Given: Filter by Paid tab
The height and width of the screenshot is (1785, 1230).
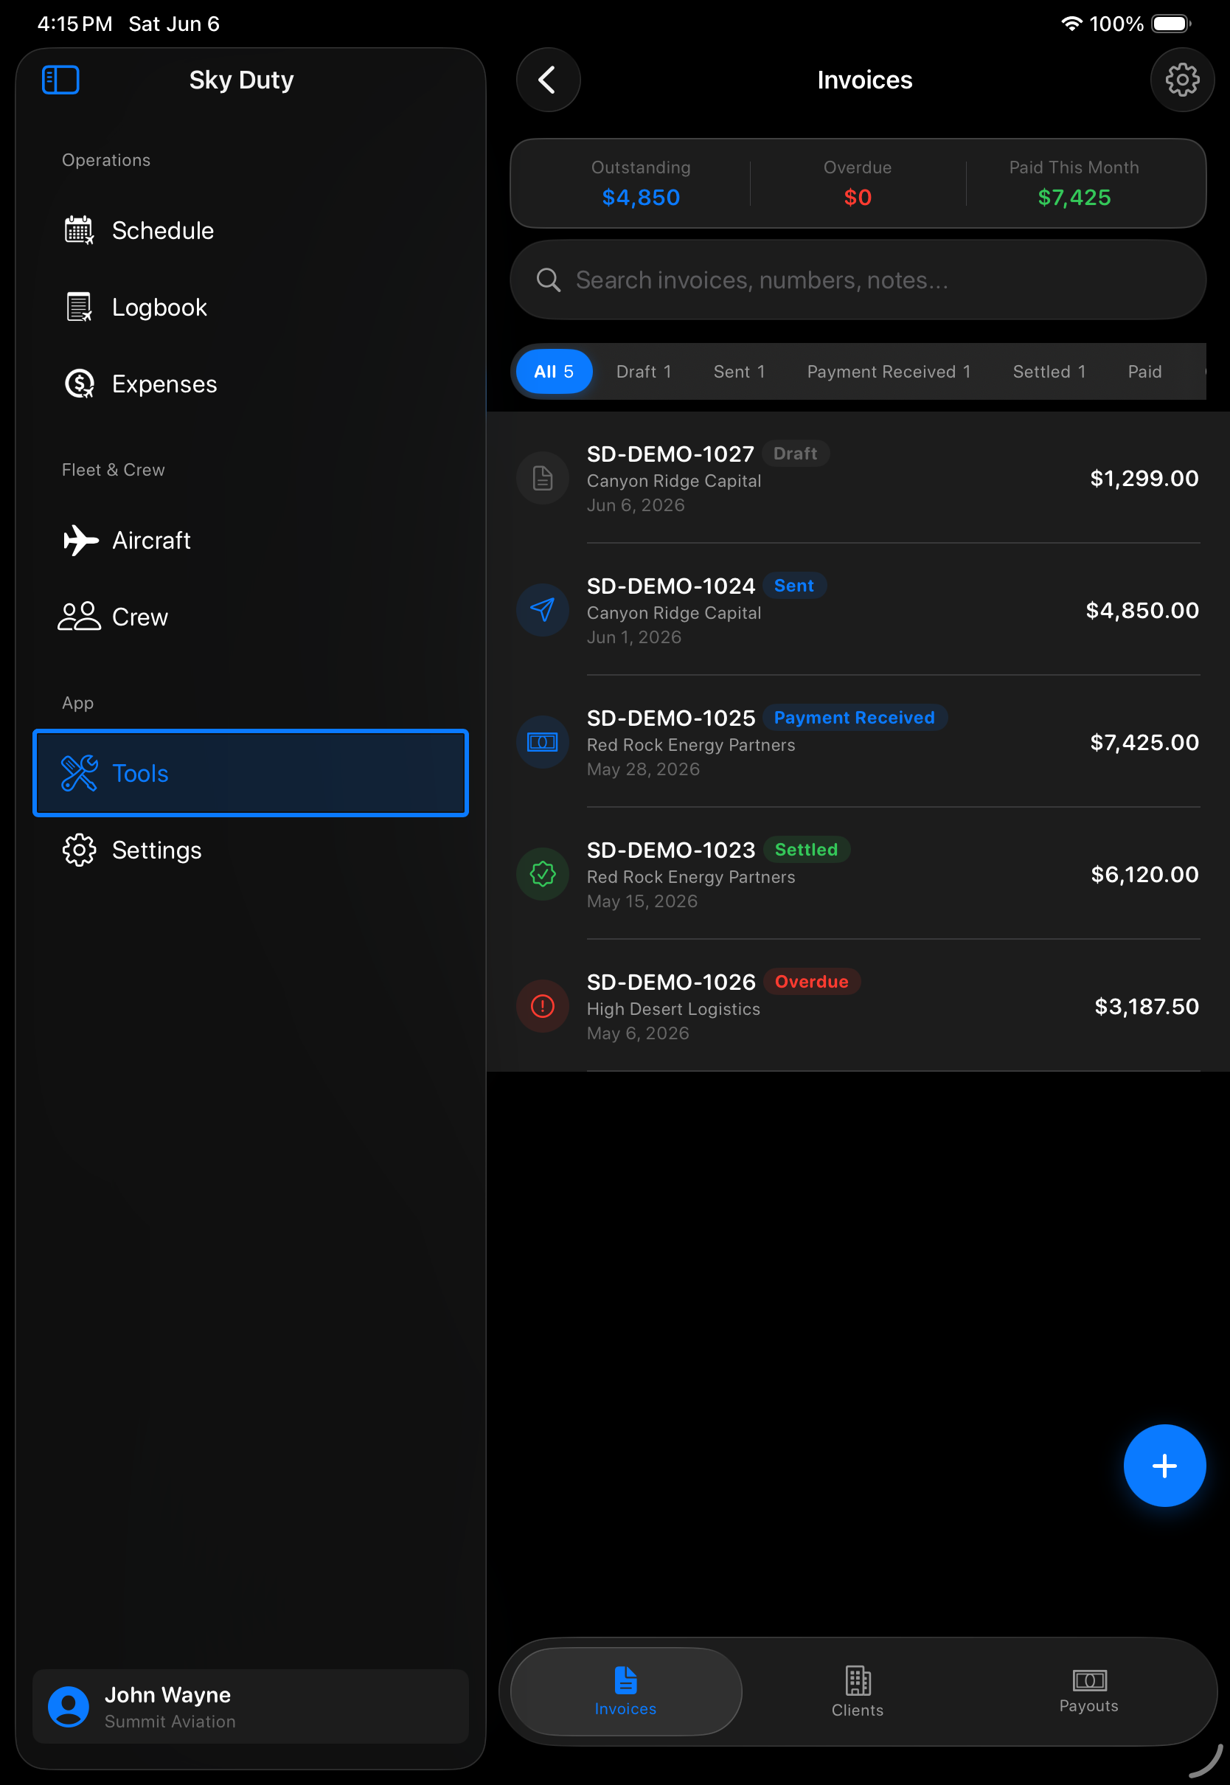Looking at the screenshot, I should click(x=1144, y=372).
